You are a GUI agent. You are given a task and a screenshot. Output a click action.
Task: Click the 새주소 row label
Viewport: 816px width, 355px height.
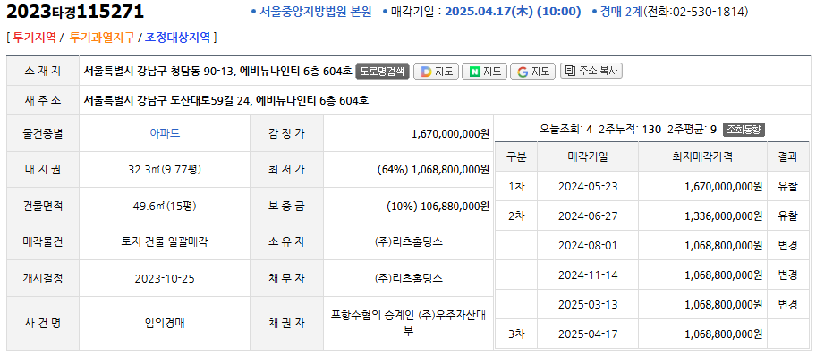click(43, 100)
